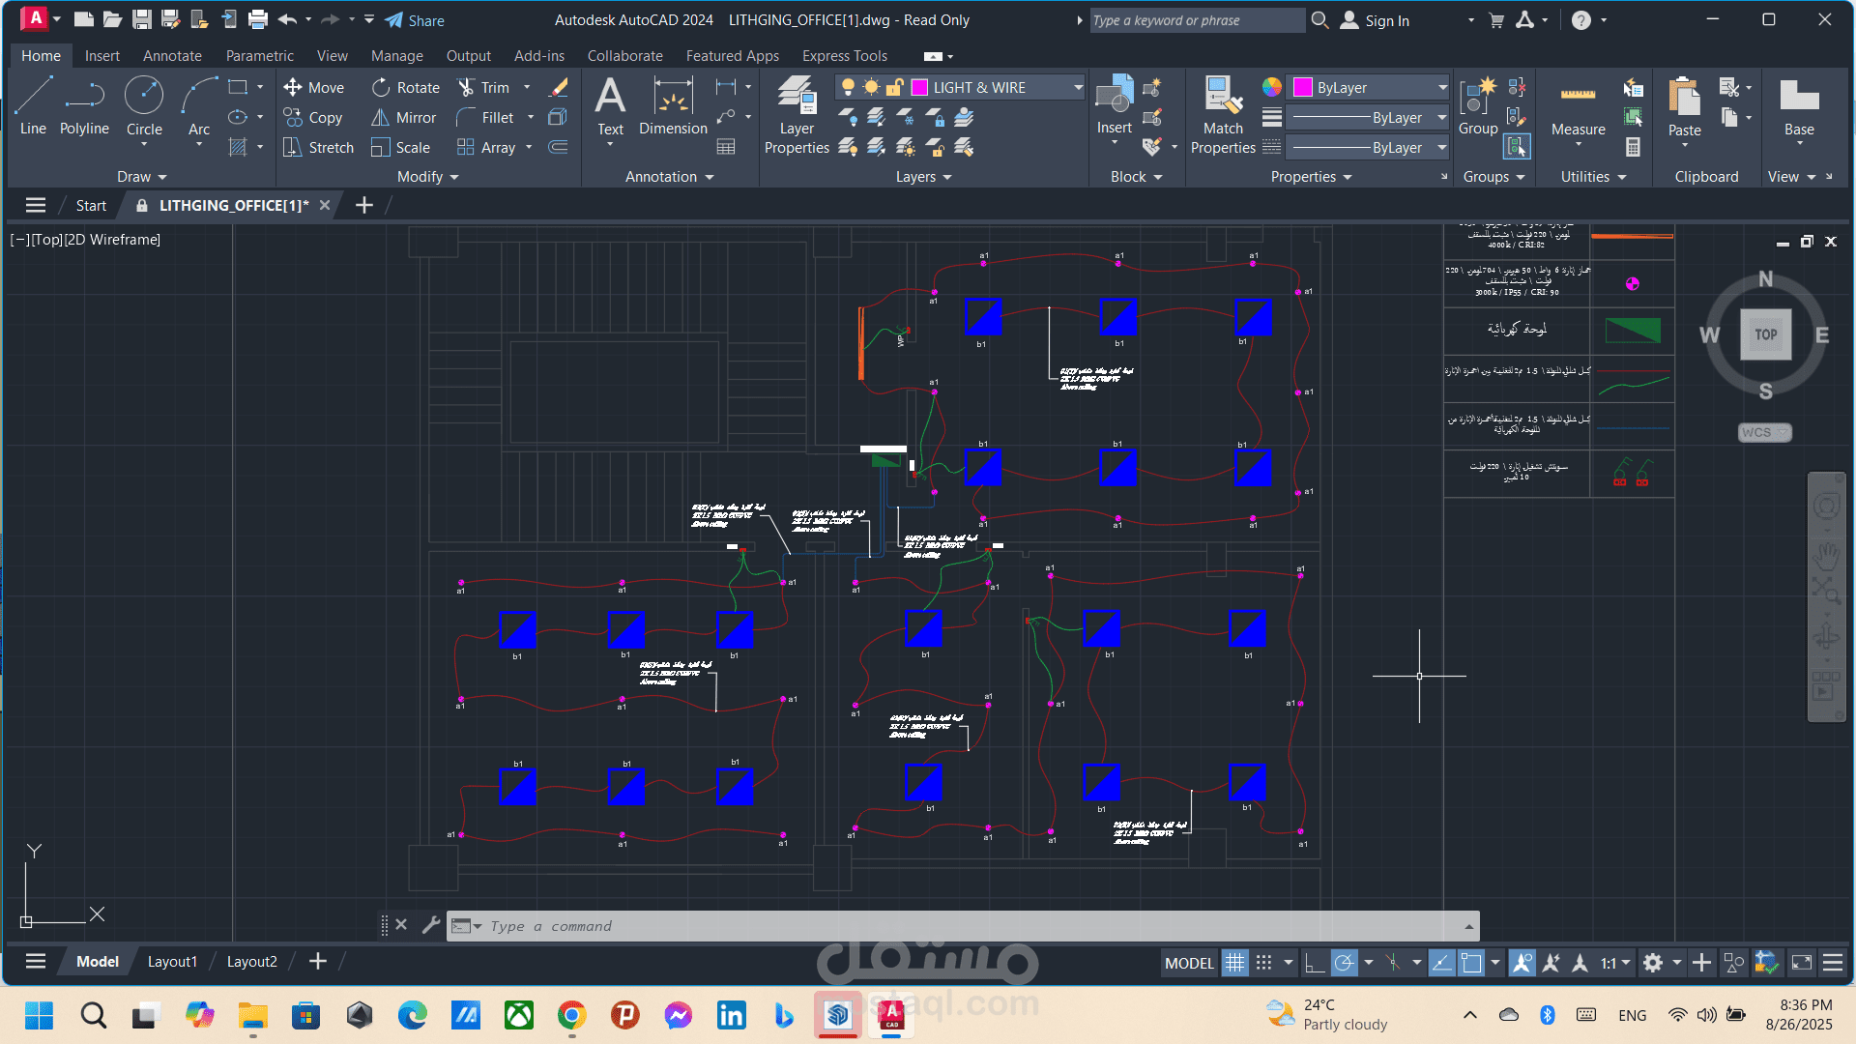Open the Annotate ribbon tab
This screenshot has height=1044, width=1856.
[x=172, y=56]
